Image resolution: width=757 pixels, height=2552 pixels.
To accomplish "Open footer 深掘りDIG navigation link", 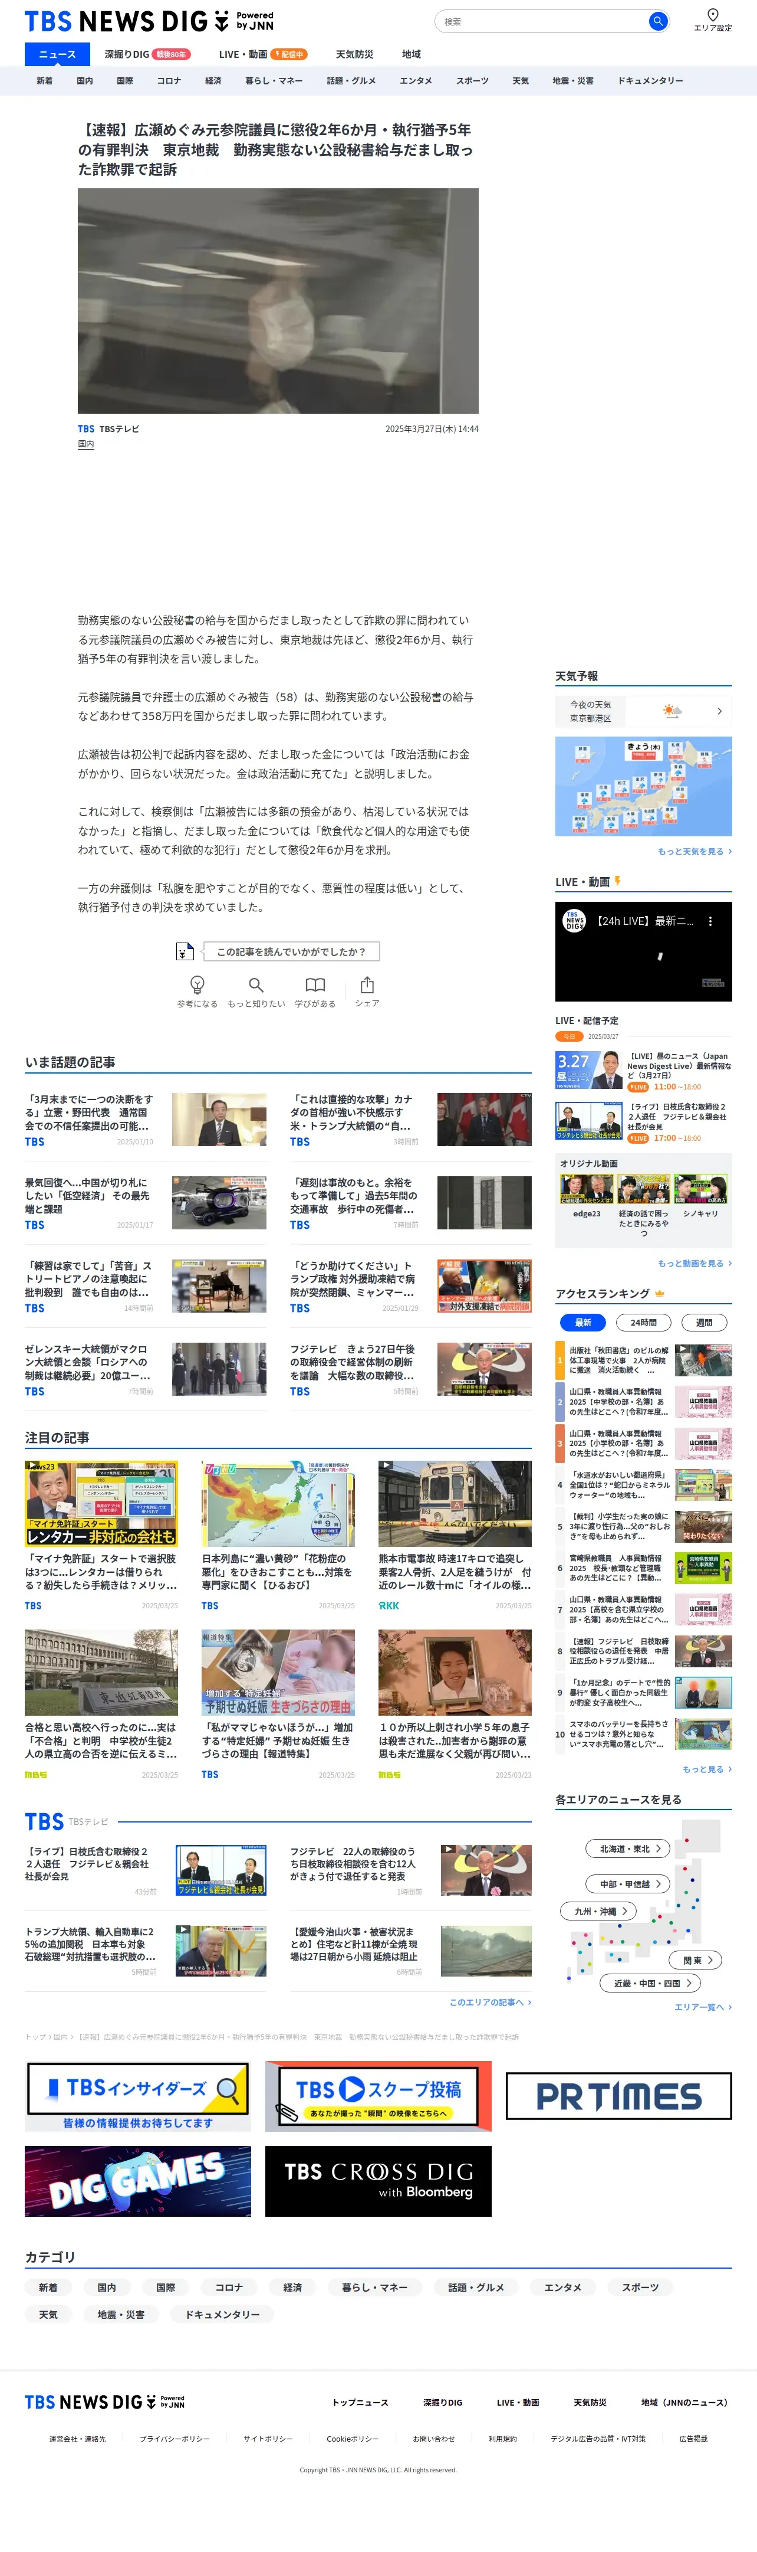I will point(442,2403).
